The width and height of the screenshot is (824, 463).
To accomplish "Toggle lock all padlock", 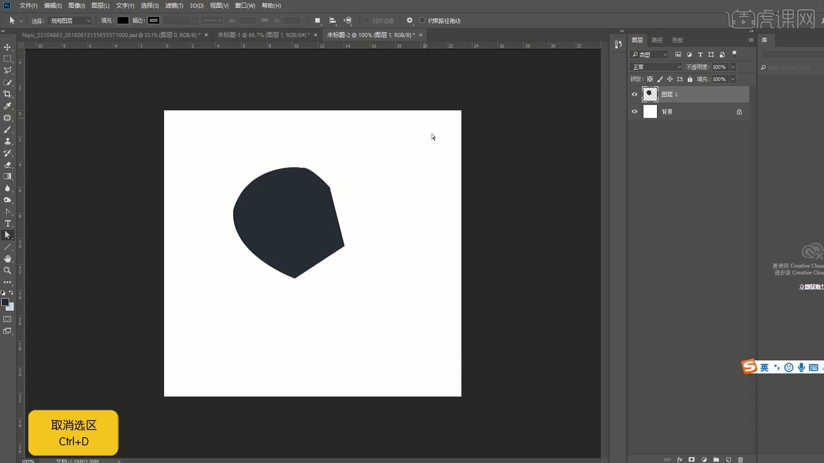I will [x=690, y=79].
